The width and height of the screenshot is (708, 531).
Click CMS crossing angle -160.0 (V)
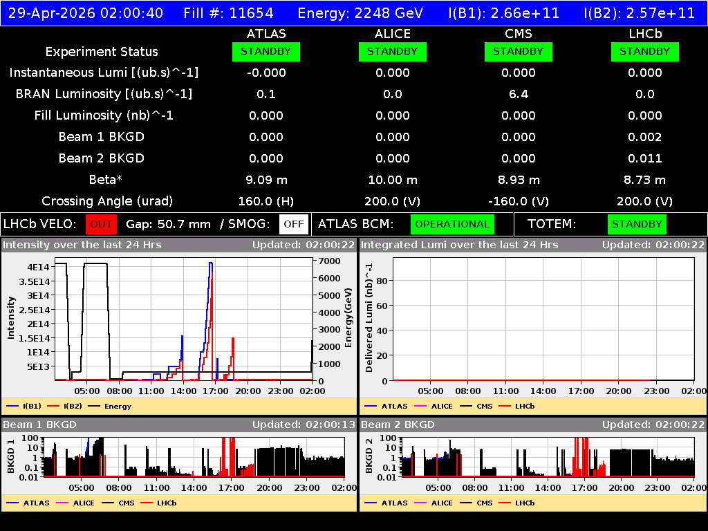[x=519, y=201]
